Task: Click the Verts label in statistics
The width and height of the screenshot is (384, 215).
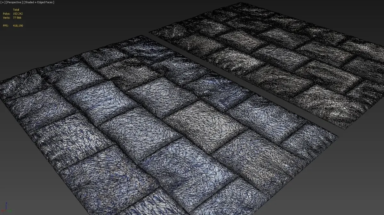Action: click(x=6, y=18)
